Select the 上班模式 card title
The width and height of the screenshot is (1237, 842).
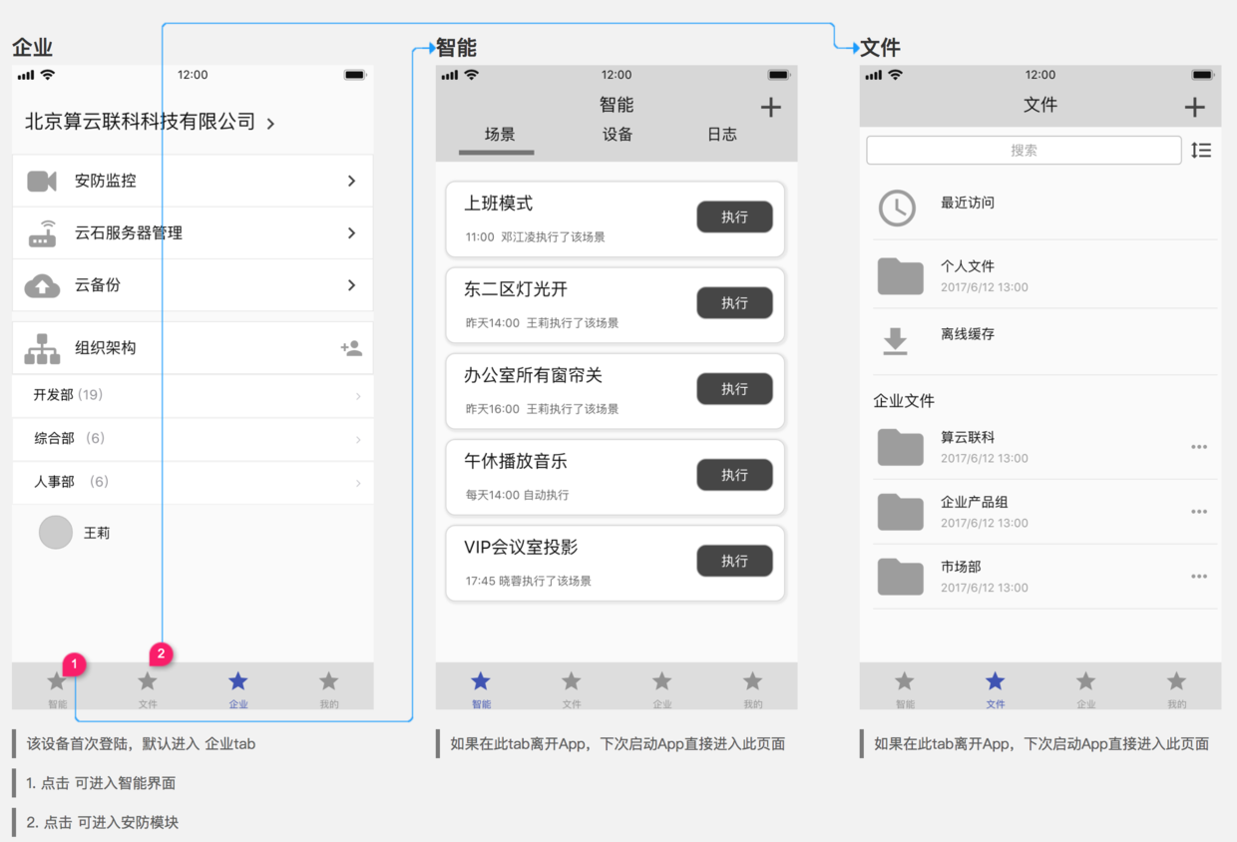499,204
